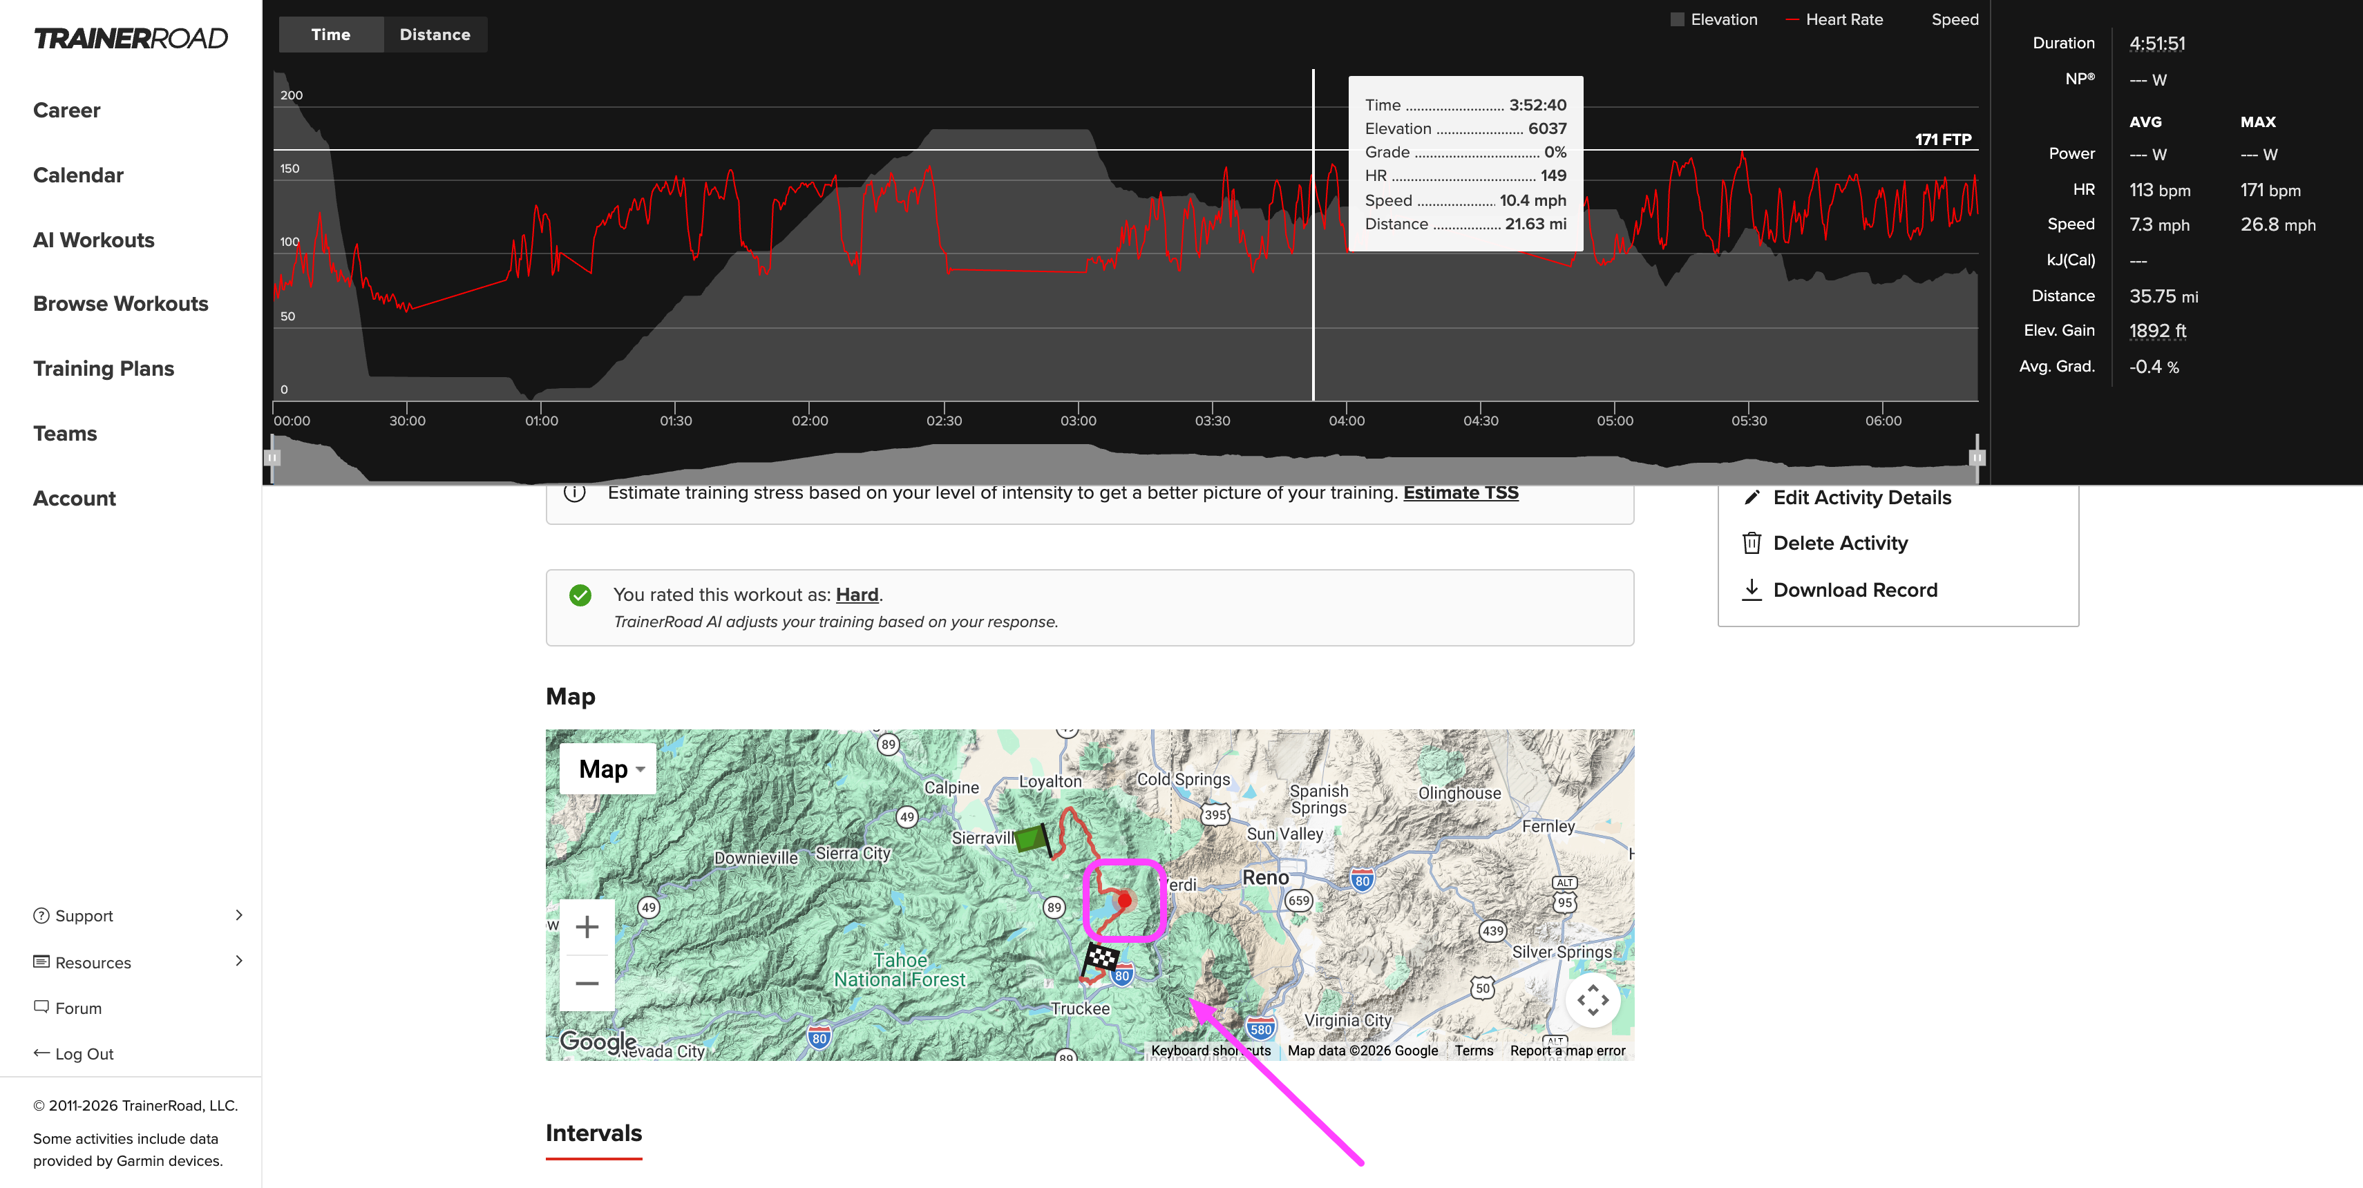
Task: Toggle Elevation series in chart legend
Action: pyautogui.click(x=1713, y=19)
